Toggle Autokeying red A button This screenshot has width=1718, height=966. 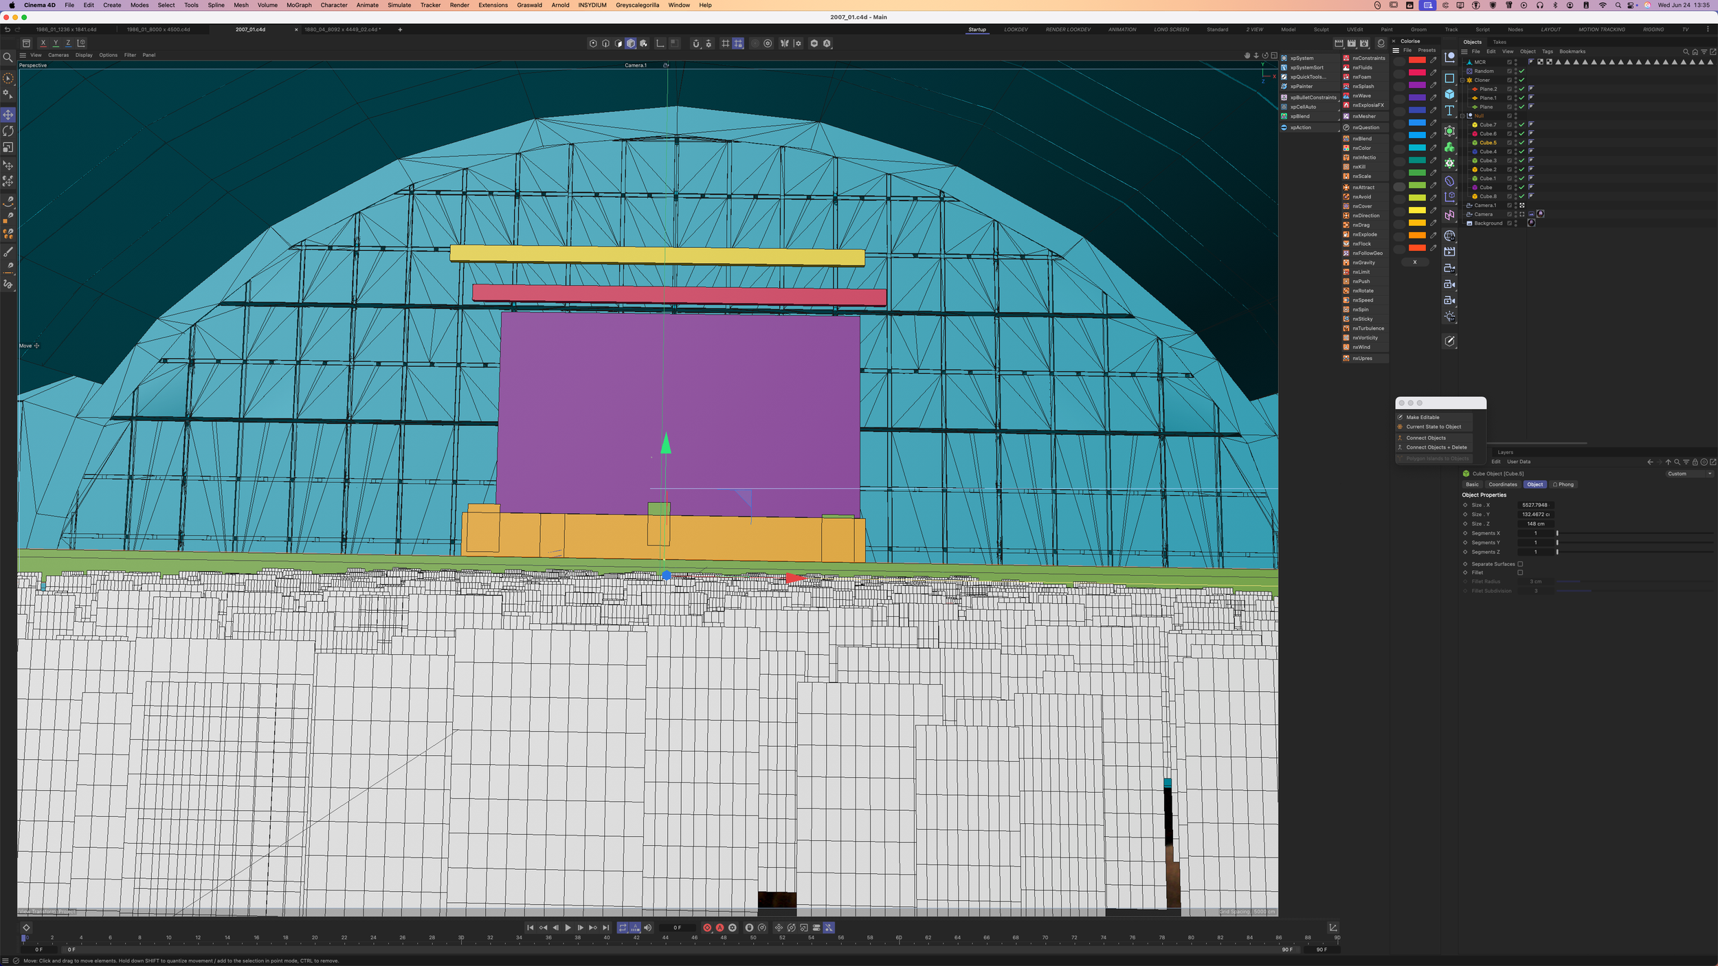[x=719, y=928]
